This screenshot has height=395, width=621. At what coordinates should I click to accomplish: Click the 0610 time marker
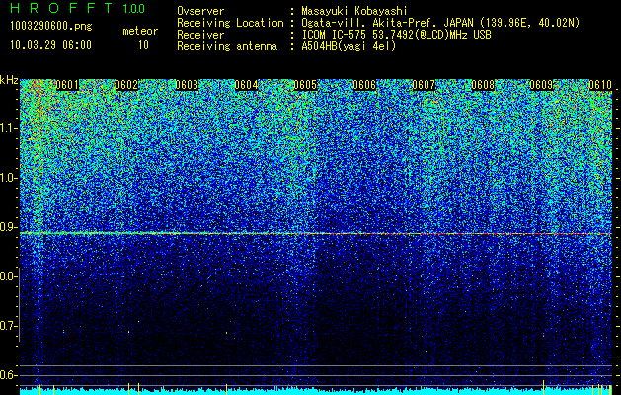tap(600, 85)
